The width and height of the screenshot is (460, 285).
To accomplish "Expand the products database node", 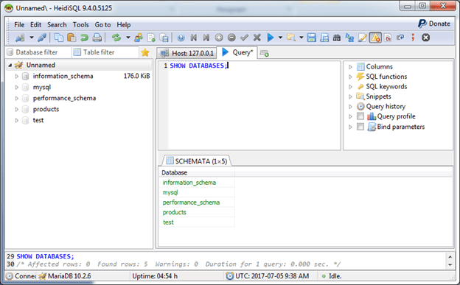I will tap(17, 110).
